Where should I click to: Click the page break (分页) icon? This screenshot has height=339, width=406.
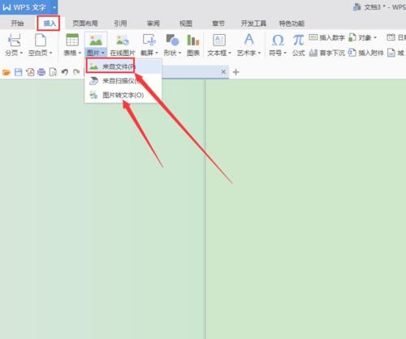point(15,41)
